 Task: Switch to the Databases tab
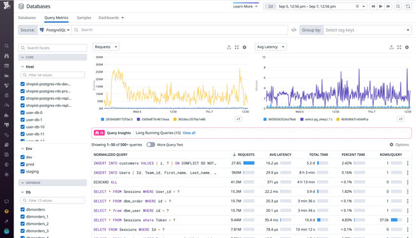click(x=27, y=18)
